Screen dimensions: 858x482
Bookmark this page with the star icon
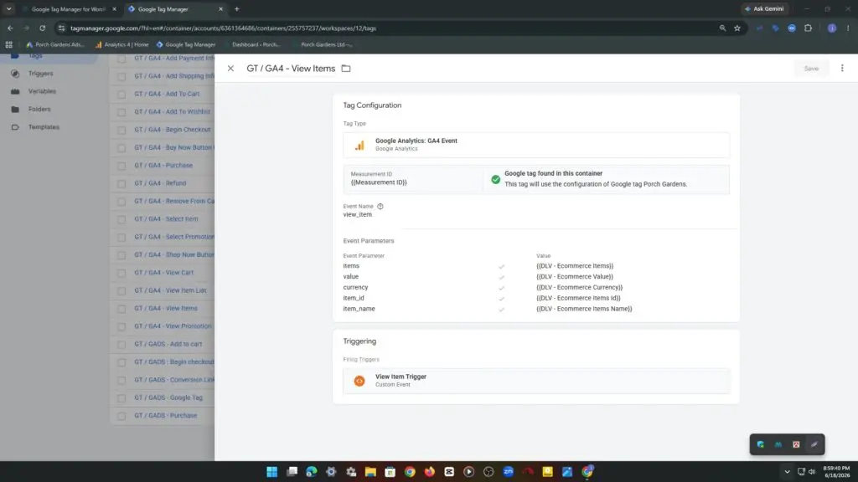[737, 28]
